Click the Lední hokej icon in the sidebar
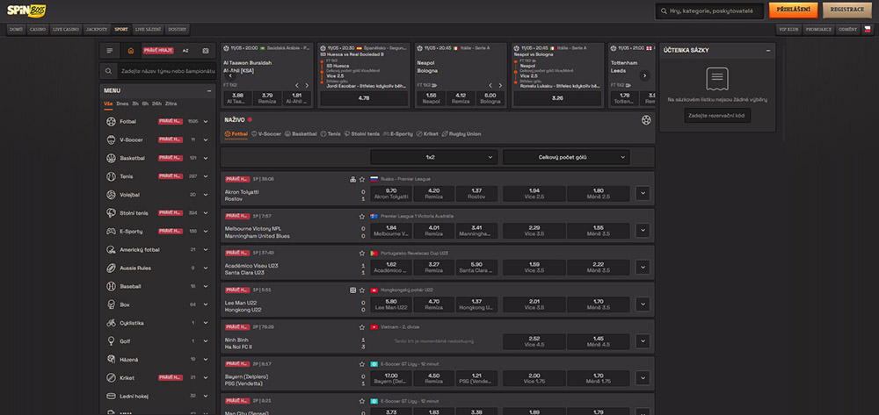879x415 pixels. point(111,396)
